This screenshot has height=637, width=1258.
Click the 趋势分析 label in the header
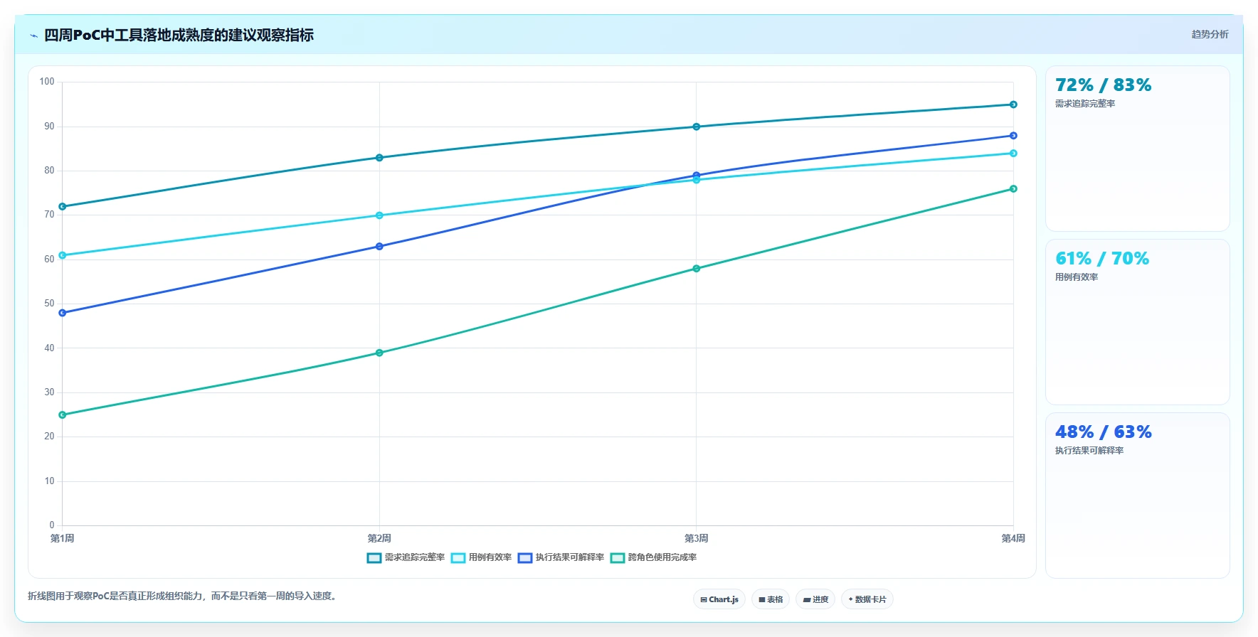pyautogui.click(x=1210, y=34)
